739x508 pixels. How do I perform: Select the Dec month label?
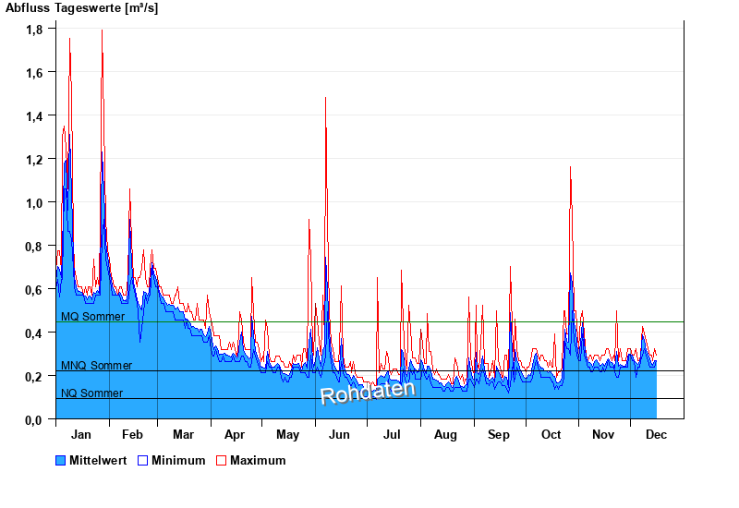(656, 435)
